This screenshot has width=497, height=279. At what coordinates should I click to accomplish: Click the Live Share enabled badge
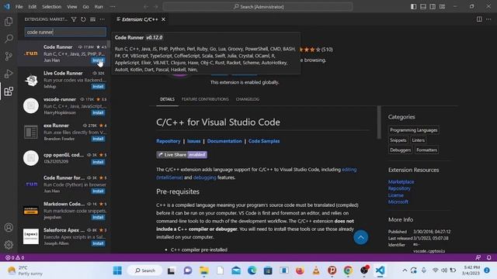click(x=182, y=155)
